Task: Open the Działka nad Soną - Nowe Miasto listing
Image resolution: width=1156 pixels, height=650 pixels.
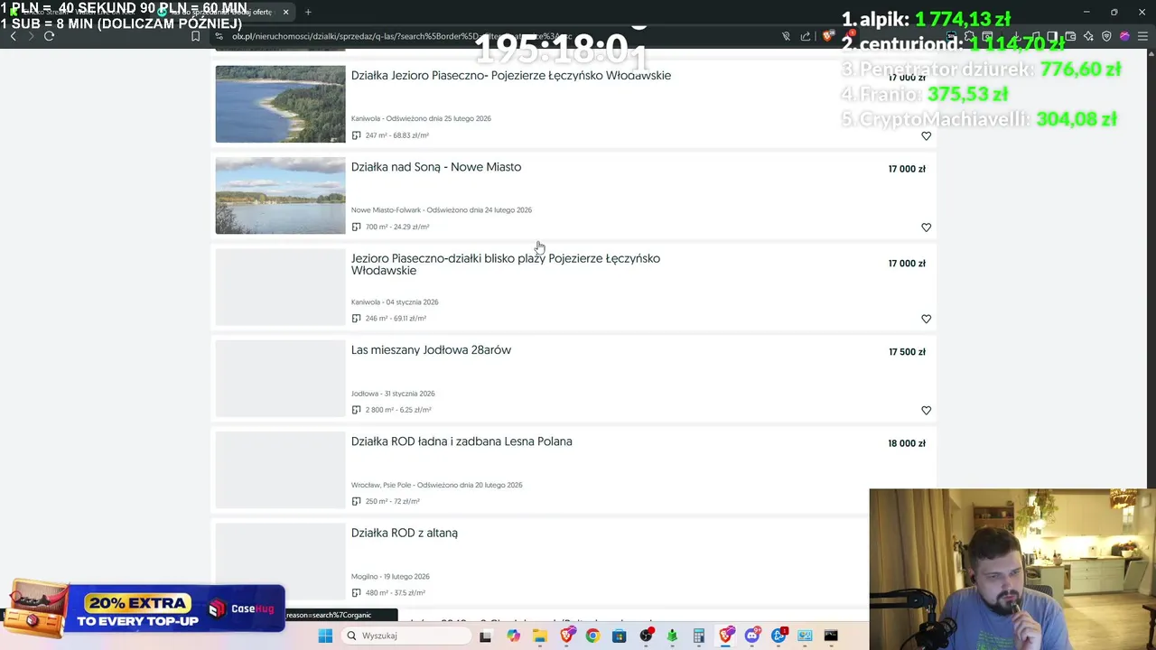Action: (x=435, y=167)
